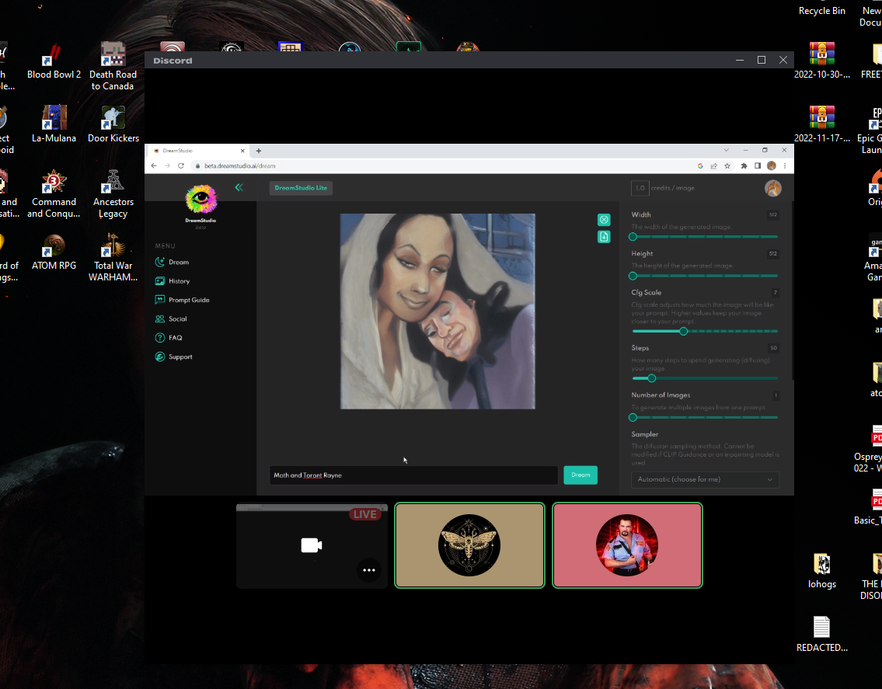Select ATOM RPG desktop icon

click(x=54, y=252)
